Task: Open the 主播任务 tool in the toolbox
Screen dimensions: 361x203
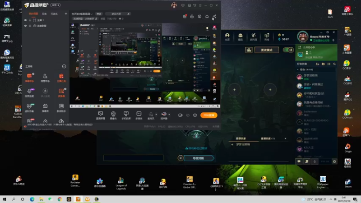Action: [61, 78]
